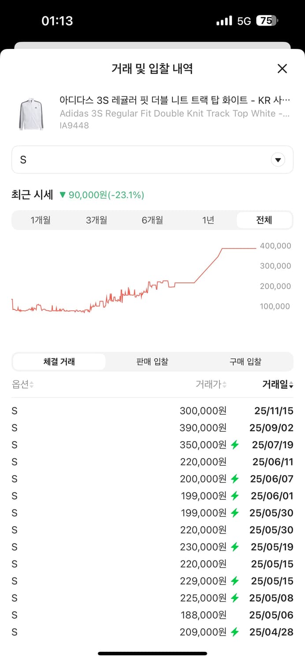Select the 3개월 chart period
Screen dimensions: 305x661
pos(97,220)
